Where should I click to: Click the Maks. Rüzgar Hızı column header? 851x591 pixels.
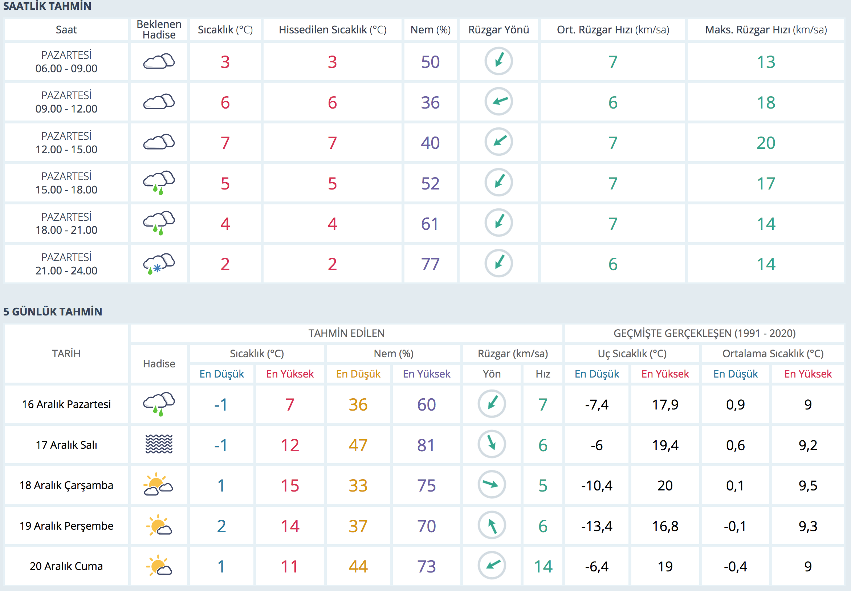tap(765, 30)
